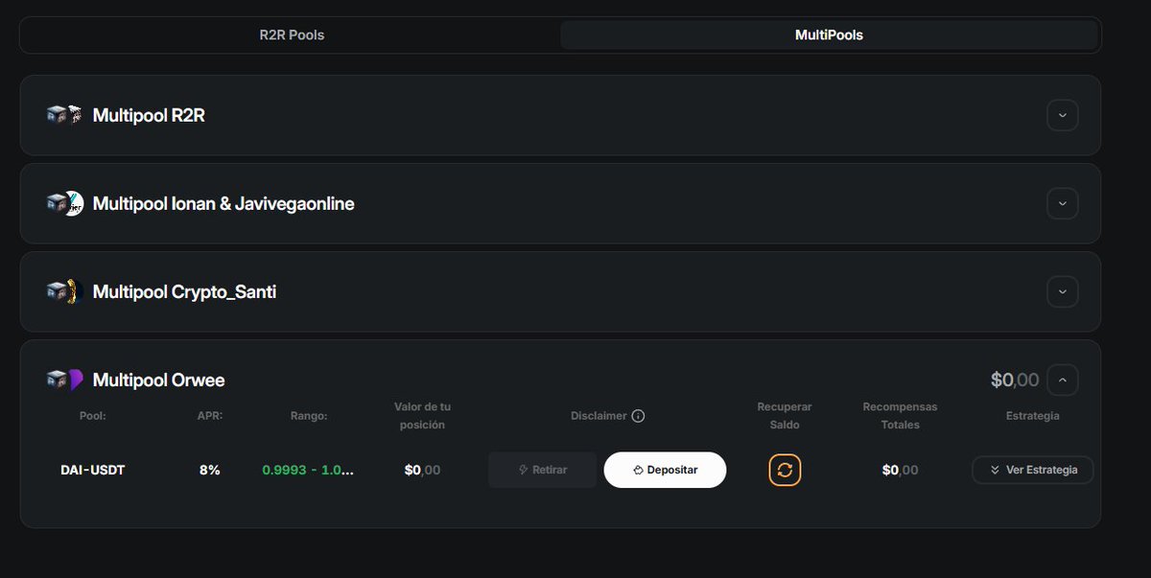Click the green range value 0.9993 - 1.0...
The height and width of the screenshot is (578, 1151).
308,470
